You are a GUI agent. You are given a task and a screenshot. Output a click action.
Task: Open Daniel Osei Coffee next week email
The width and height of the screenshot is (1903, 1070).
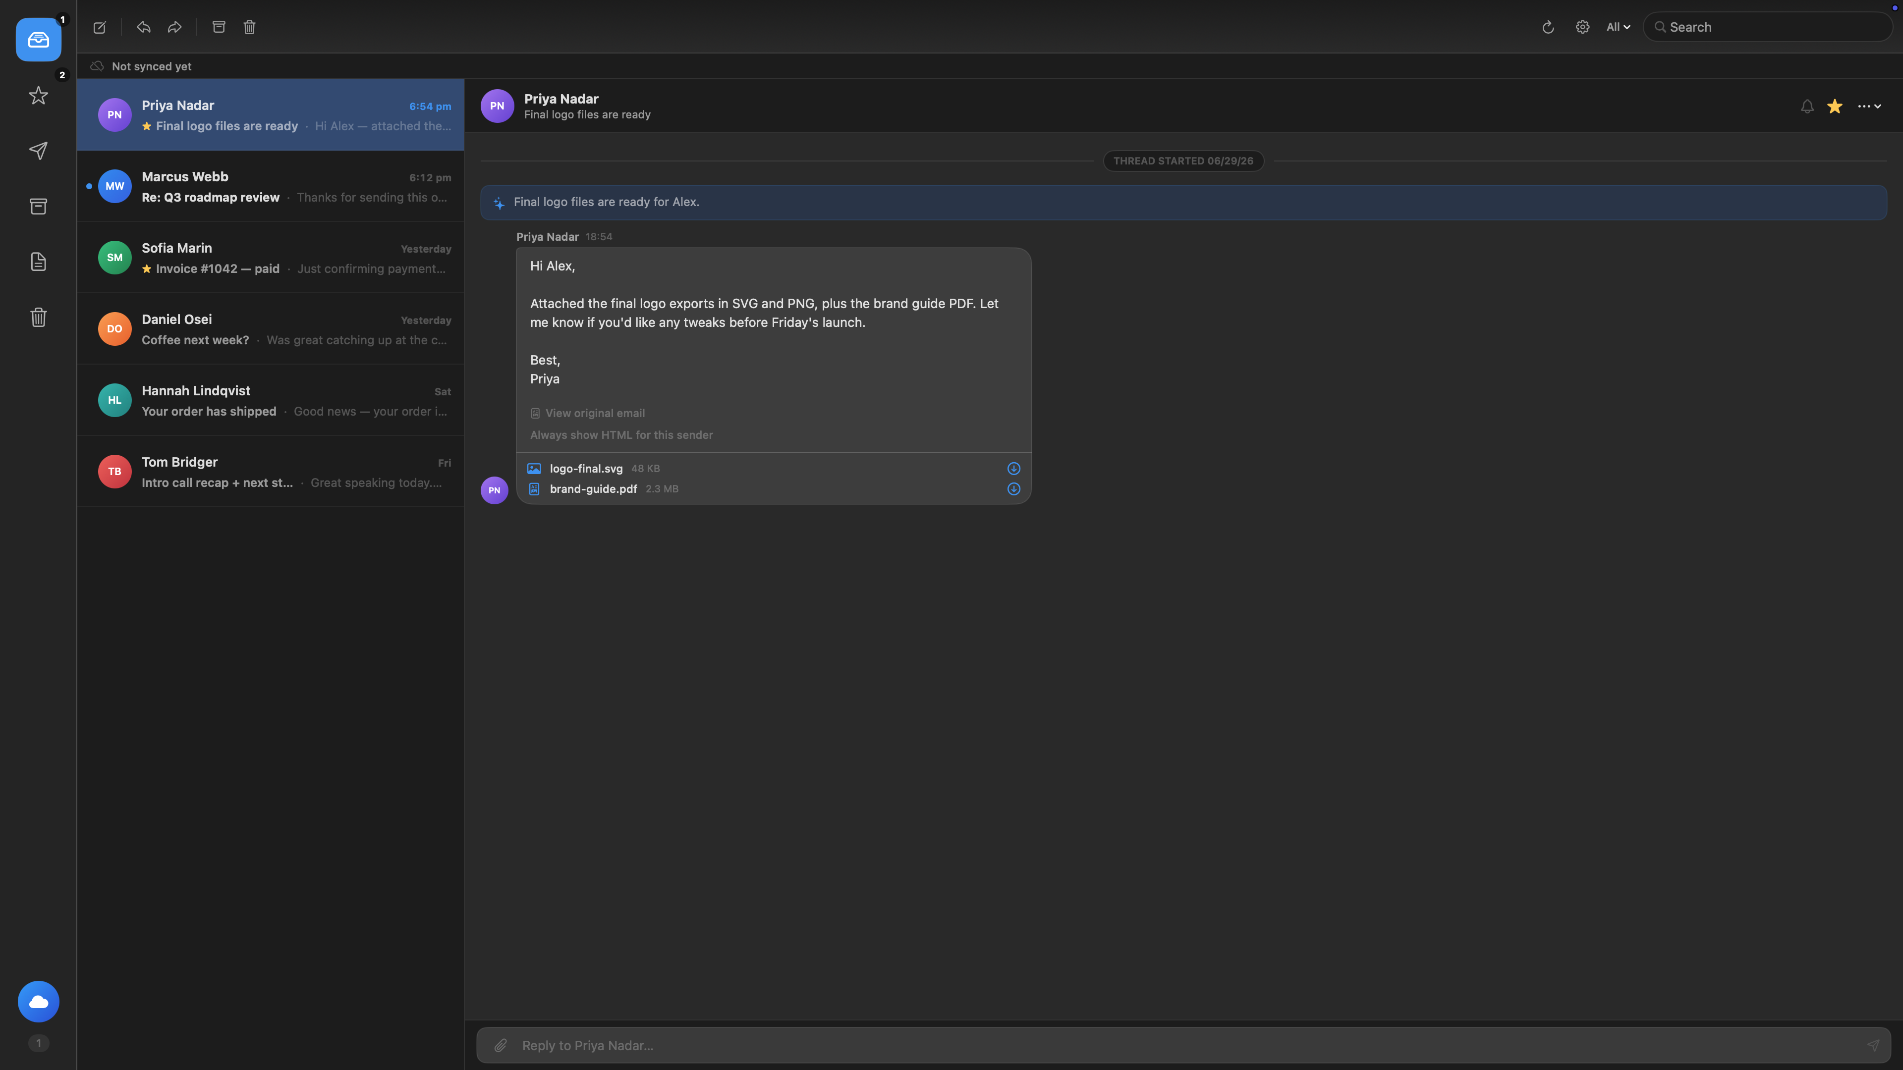coord(271,328)
